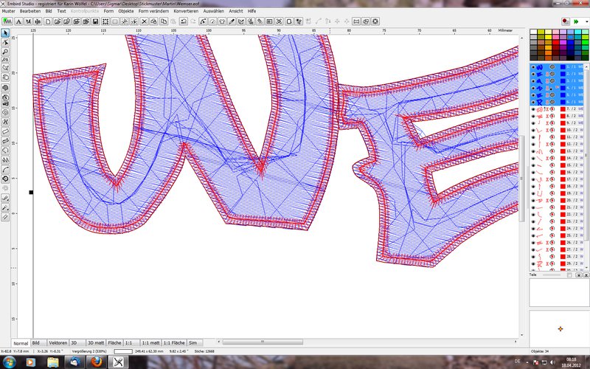Select the arrow pointer tool in left toolbar

click(5, 33)
